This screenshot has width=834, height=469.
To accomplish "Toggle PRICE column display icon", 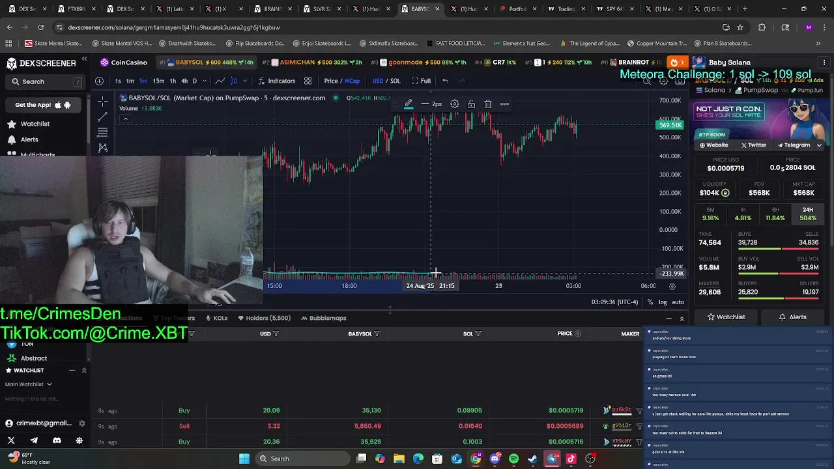I will [x=577, y=334].
